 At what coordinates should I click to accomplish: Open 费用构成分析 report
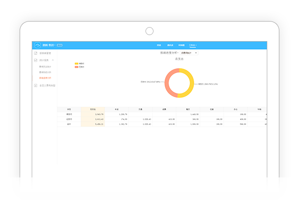click(x=45, y=72)
